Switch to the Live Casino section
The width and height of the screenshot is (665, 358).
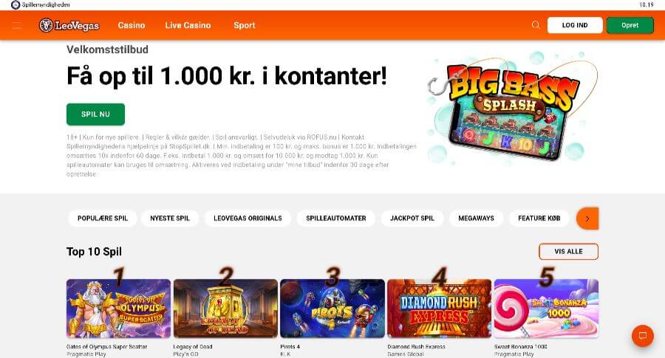(188, 25)
